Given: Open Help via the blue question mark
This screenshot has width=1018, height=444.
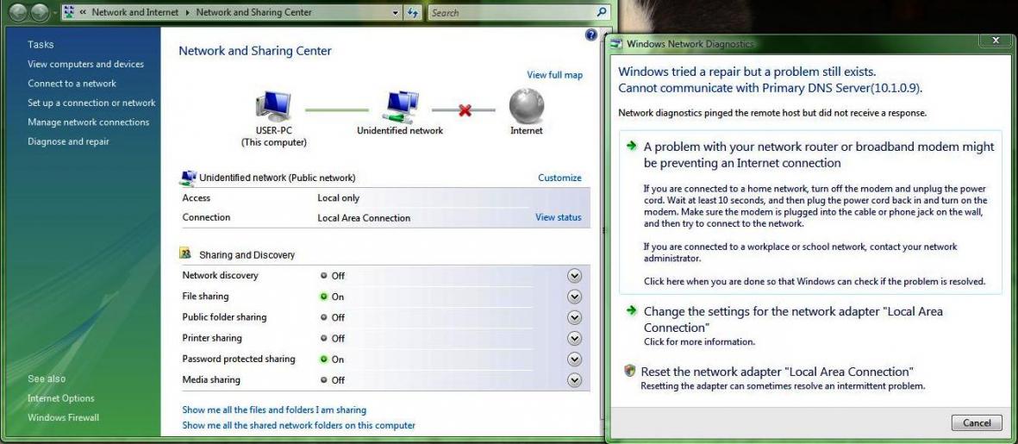Looking at the screenshot, I should pos(590,35).
